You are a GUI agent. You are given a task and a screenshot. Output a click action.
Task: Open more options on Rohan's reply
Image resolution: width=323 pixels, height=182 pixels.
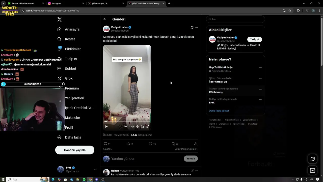click(x=197, y=171)
